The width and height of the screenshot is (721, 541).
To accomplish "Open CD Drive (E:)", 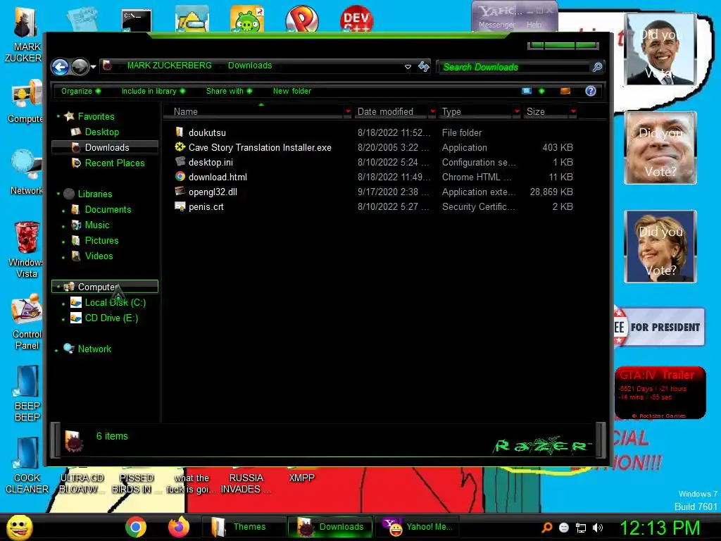I will pyautogui.click(x=111, y=318).
